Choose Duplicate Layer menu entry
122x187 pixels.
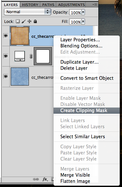pyautogui.click(x=79, y=62)
